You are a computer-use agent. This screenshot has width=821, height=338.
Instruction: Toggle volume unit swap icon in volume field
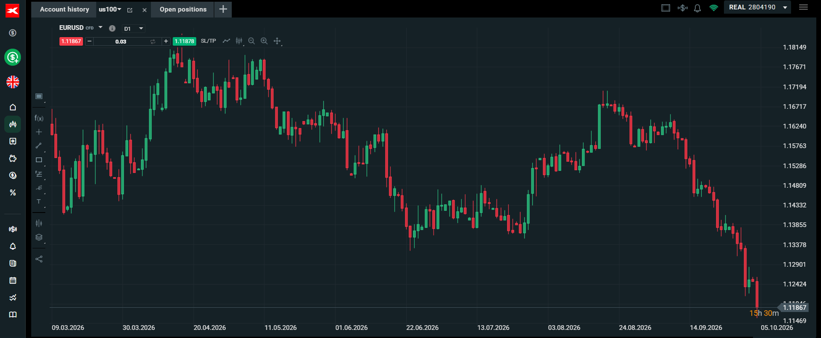tap(153, 41)
